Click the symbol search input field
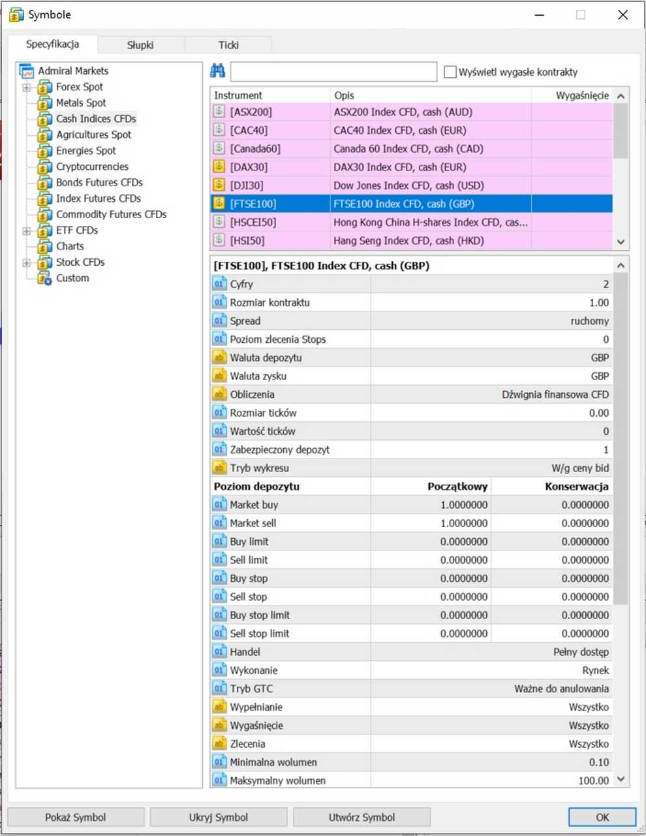The image size is (646, 836). click(333, 71)
